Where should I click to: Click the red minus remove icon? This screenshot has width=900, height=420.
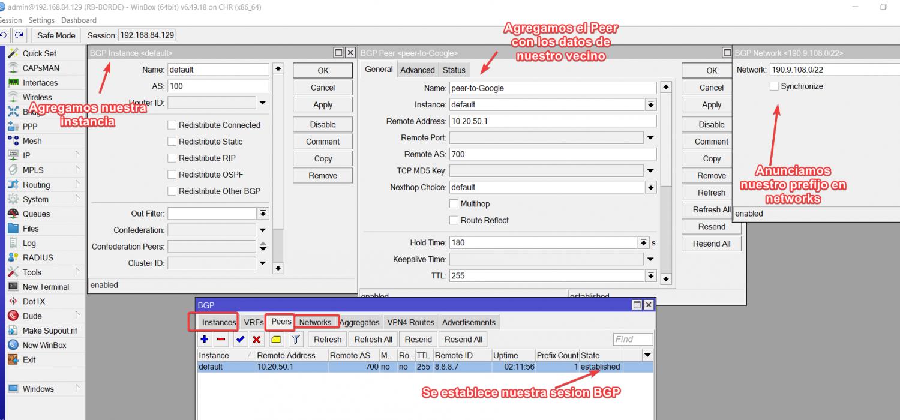coord(221,340)
